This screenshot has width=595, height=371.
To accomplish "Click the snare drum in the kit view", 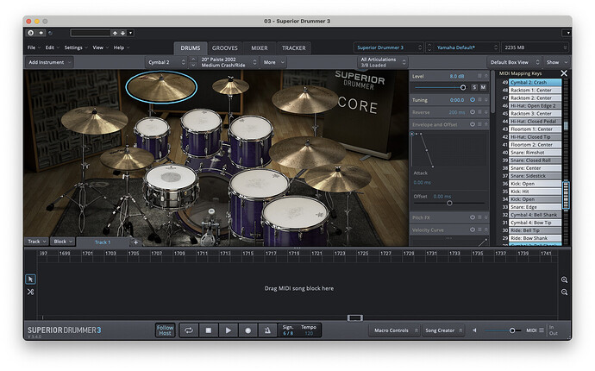I will (x=171, y=185).
